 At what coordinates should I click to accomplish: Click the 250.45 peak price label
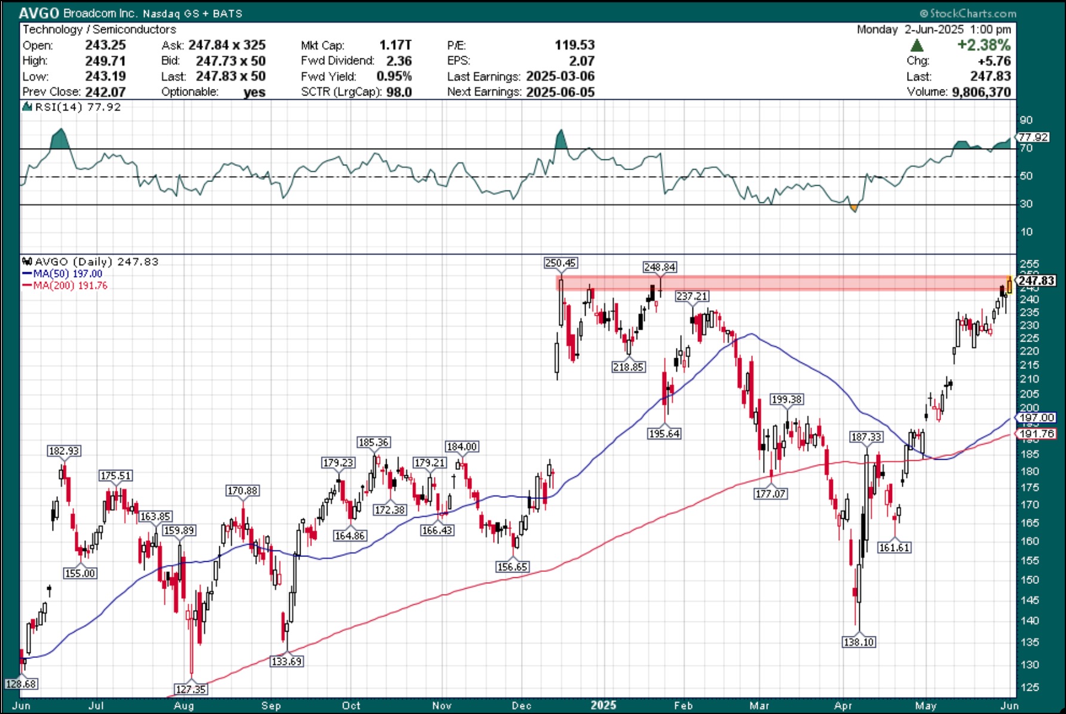click(560, 263)
